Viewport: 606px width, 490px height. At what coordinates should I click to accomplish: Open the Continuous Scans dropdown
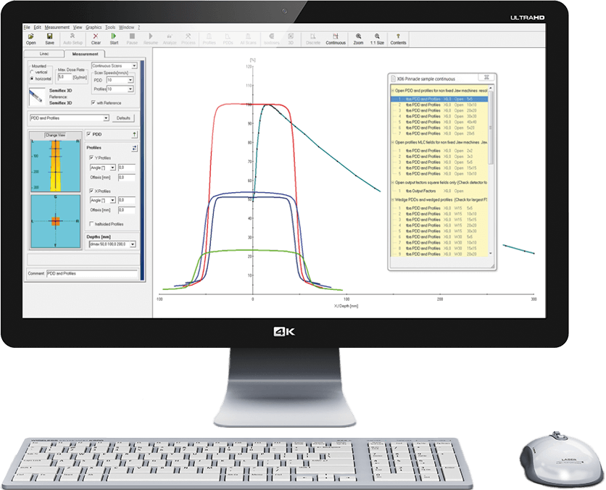[x=134, y=66]
